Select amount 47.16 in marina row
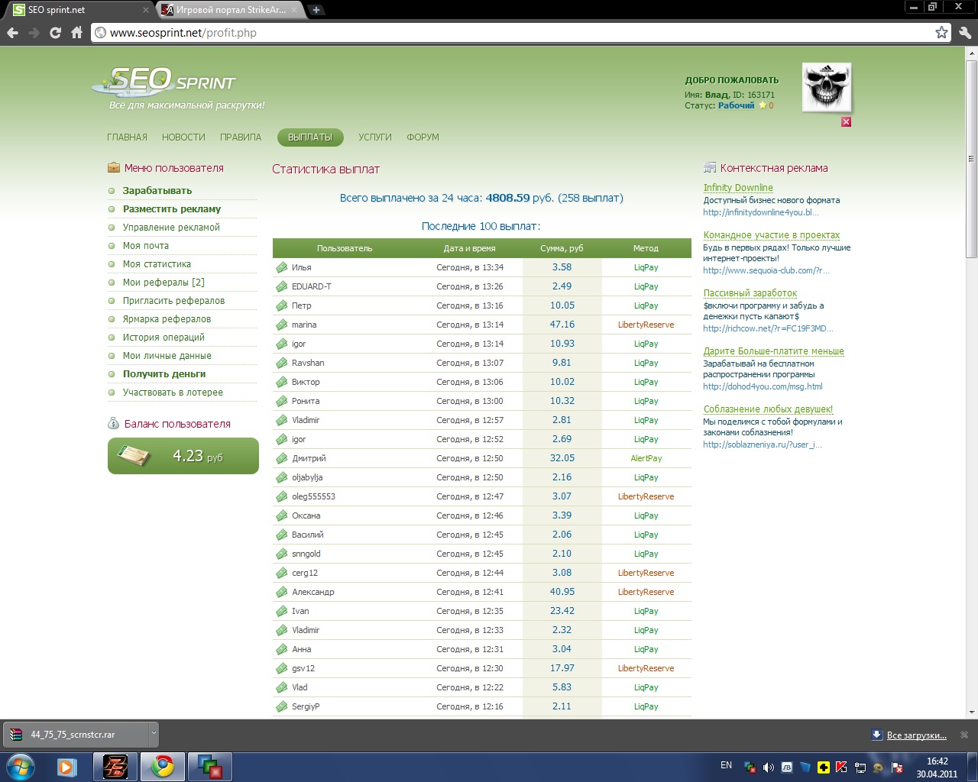 562,325
